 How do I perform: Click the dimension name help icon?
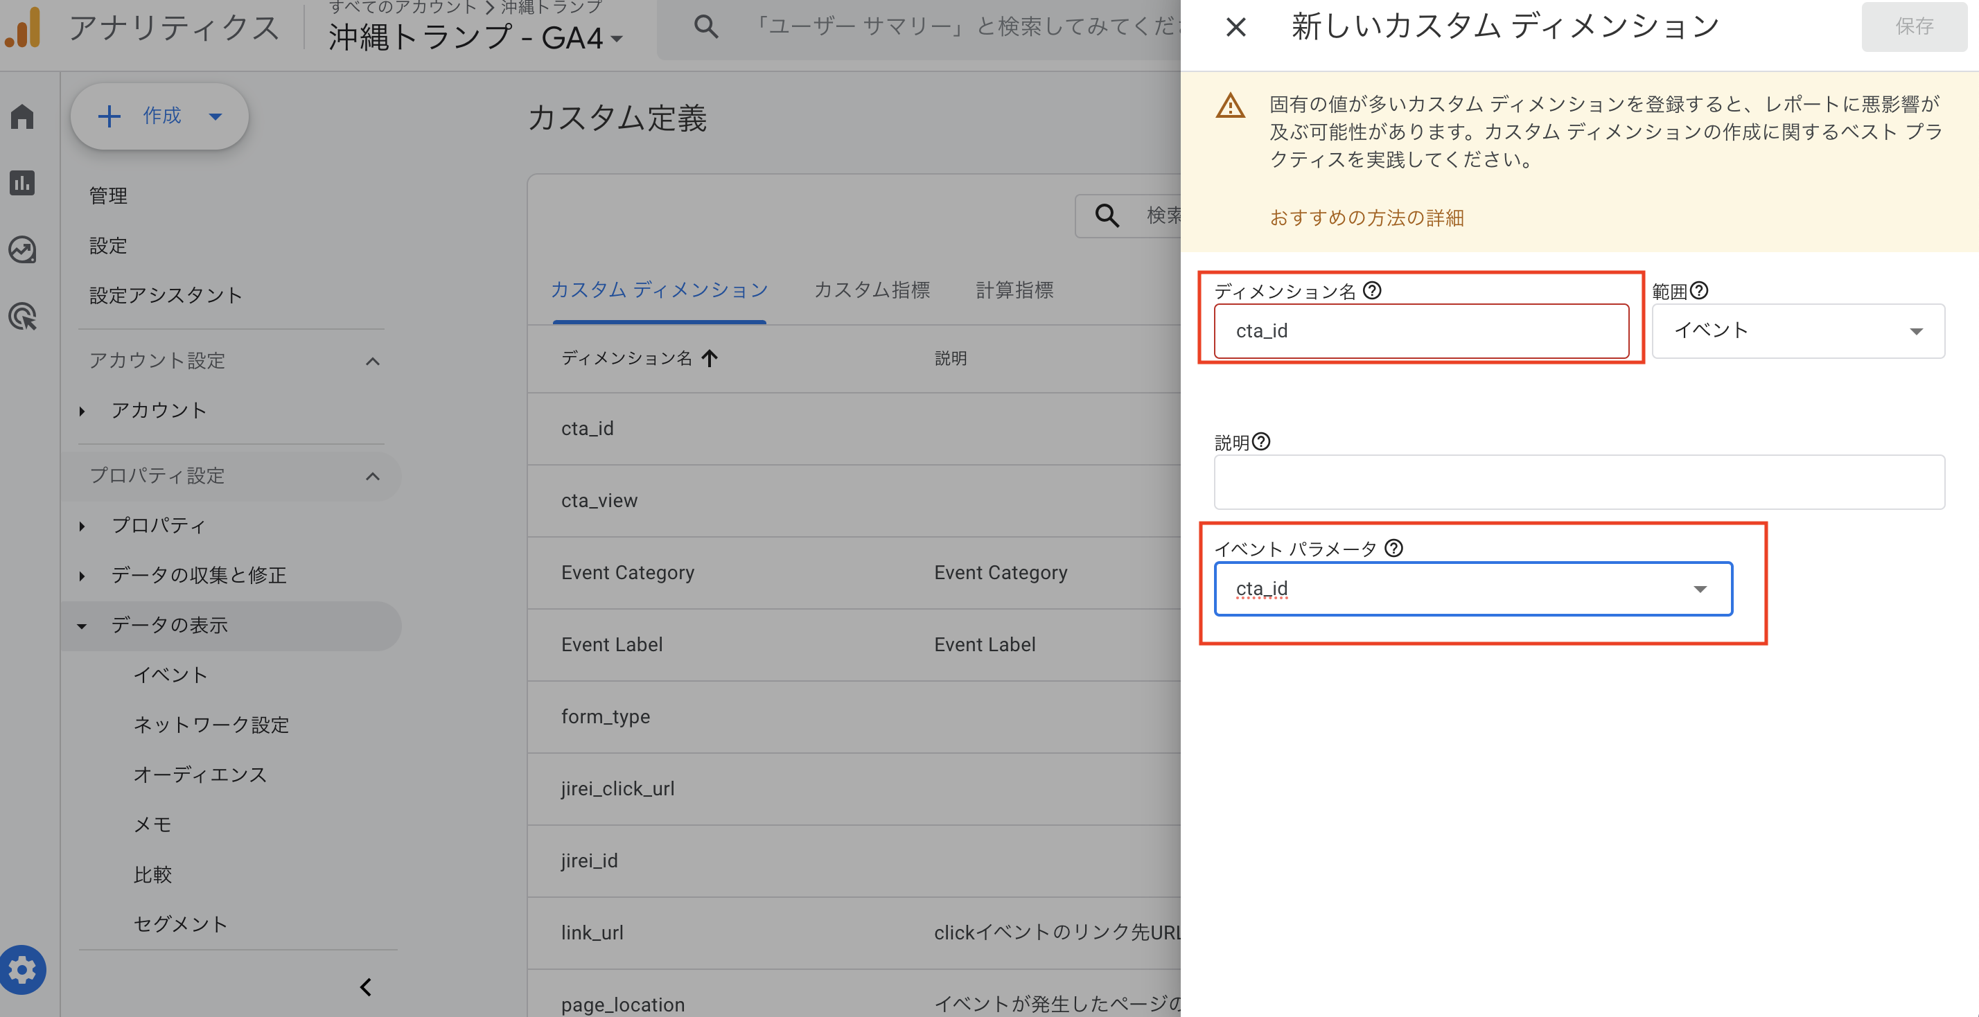tap(1372, 290)
